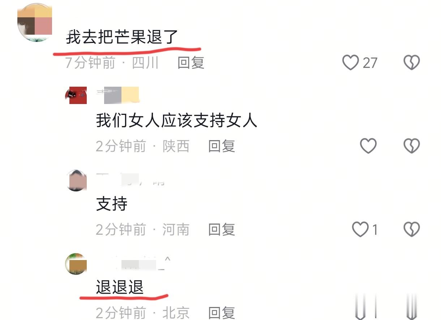Open the blurred username above 退退退

[133, 264]
